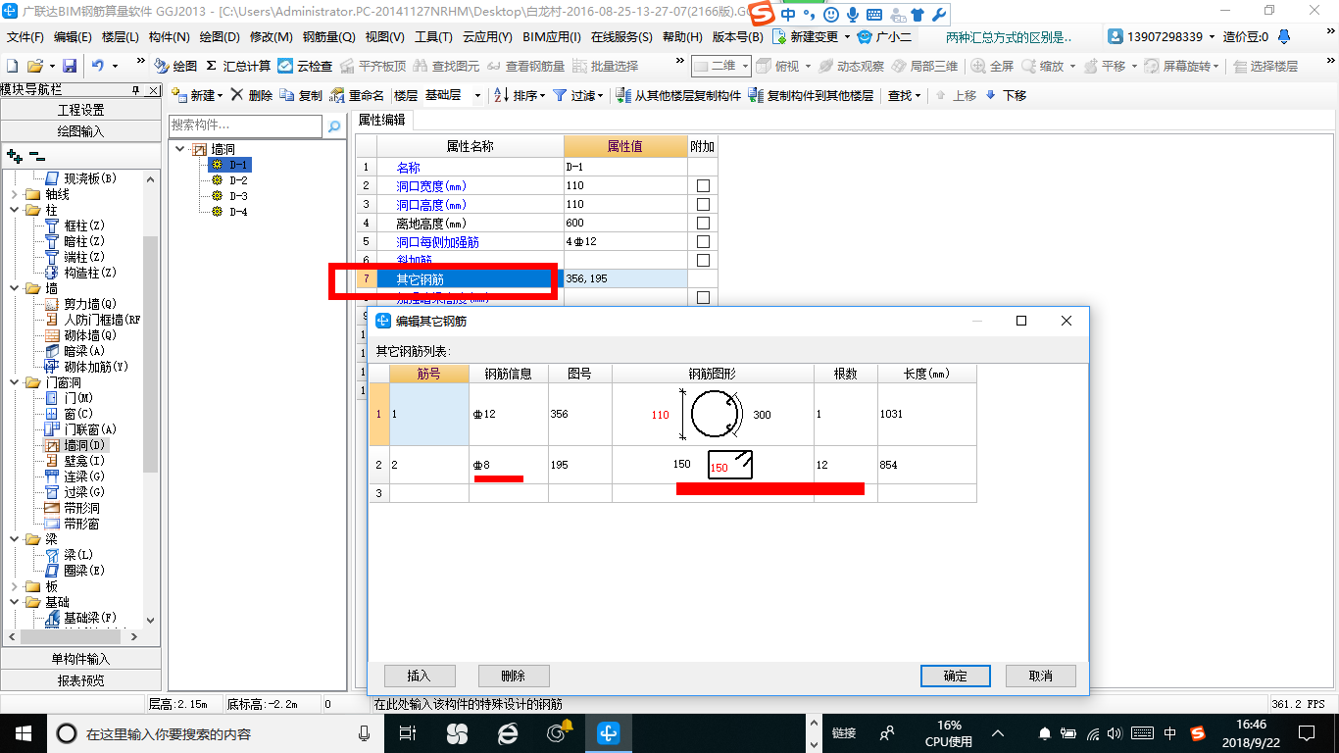This screenshot has width=1339, height=753.
Task: Click the search magnifier beside 搜索构件
Action: (334, 125)
